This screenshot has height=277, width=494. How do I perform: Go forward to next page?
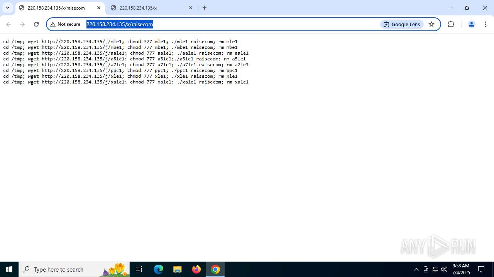point(22,24)
